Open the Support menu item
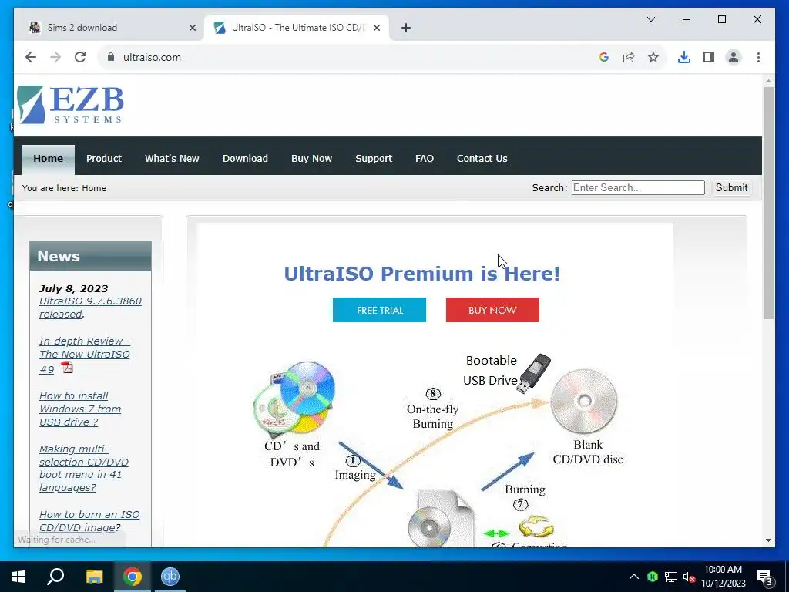The height and width of the screenshot is (592, 789). click(x=374, y=159)
